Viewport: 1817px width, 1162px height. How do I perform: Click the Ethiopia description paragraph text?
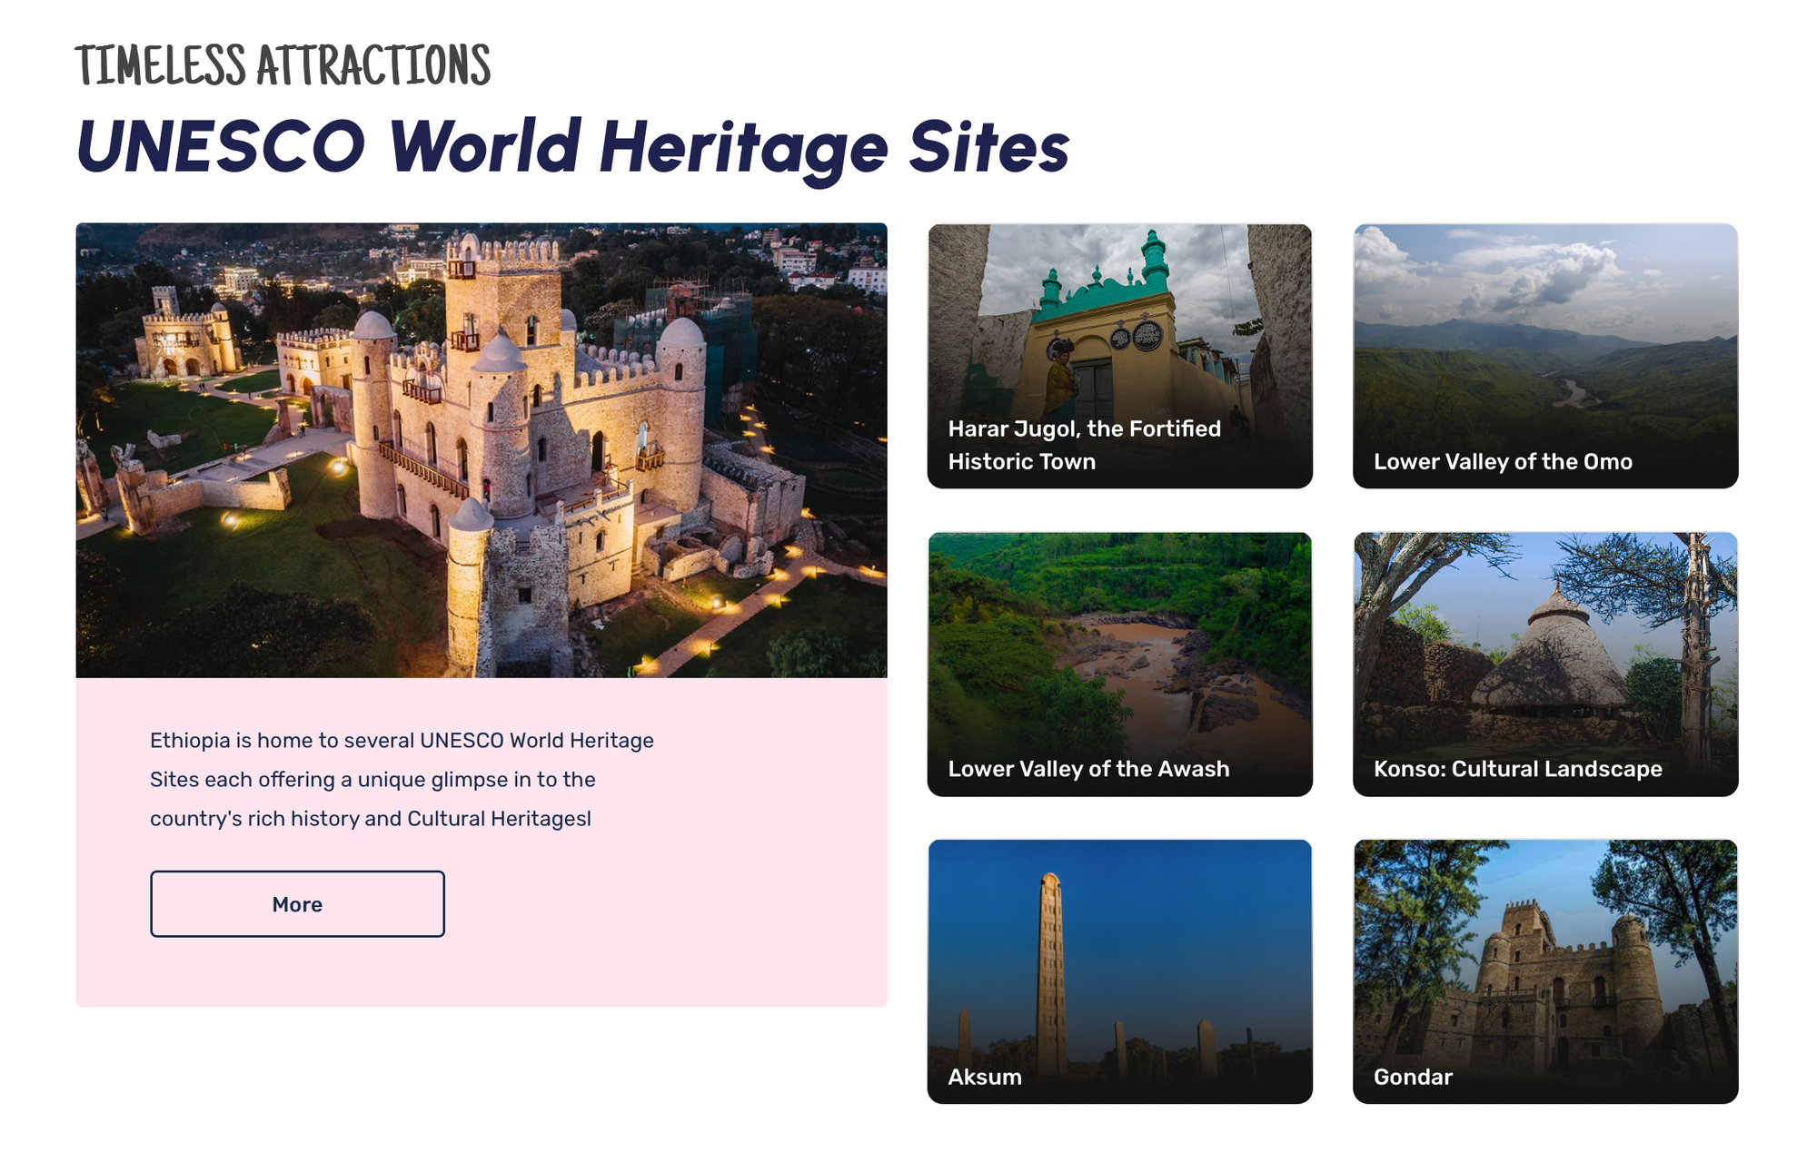tap(402, 779)
